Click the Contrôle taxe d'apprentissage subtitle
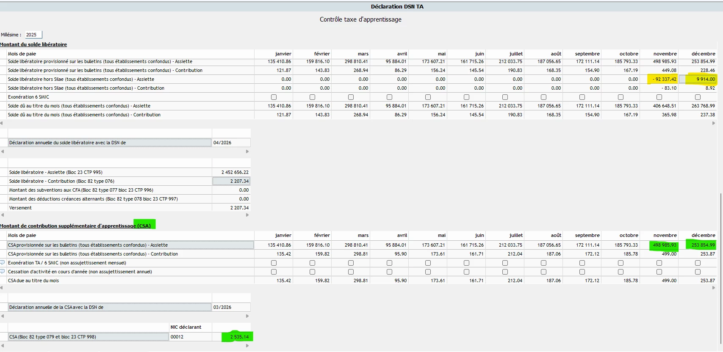The image size is (723, 352). coord(360,19)
